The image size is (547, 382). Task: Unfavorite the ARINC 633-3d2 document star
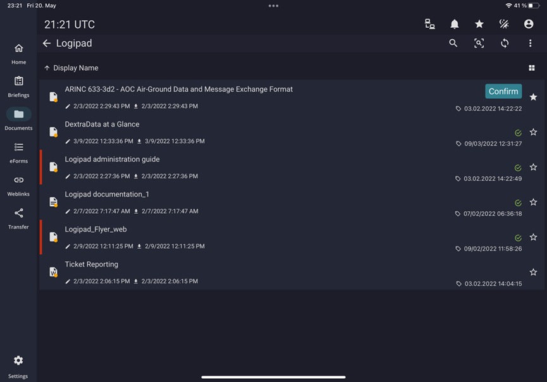[x=533, y=97]
